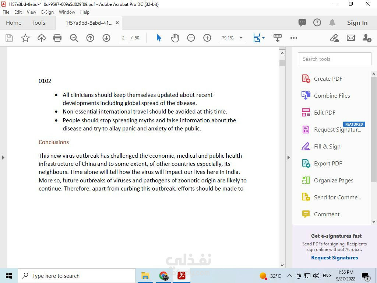Send file by email envelope icon
Viewport: 377px width, 283px height.
351,38
